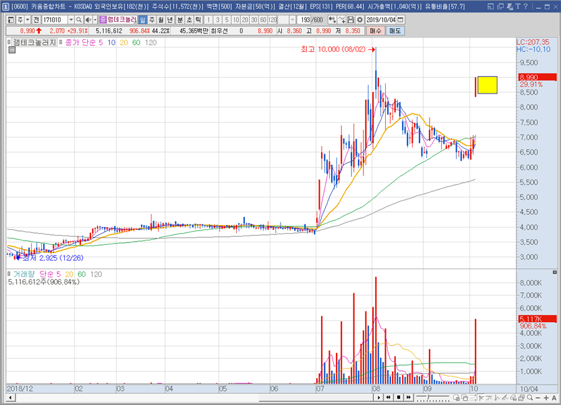Open stock code 171010 dropdown arrow

tap(71, 20)
